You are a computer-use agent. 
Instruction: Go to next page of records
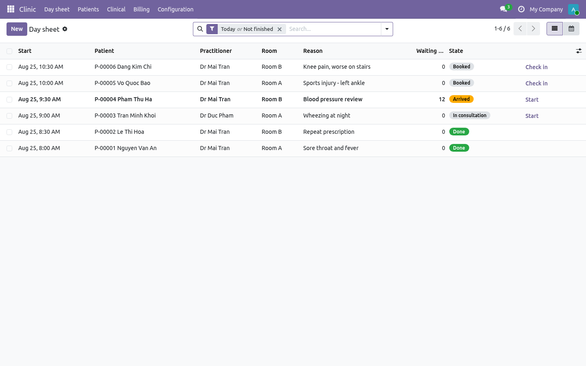pyautogui.click(x=534, y=29)
